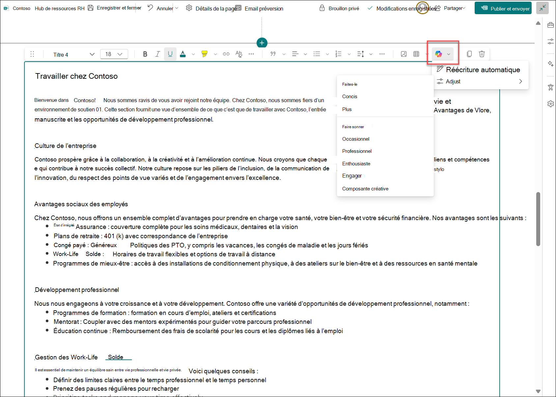Open the toolbox icon in right rail
The image size is (556, 397).
(550, 25)
